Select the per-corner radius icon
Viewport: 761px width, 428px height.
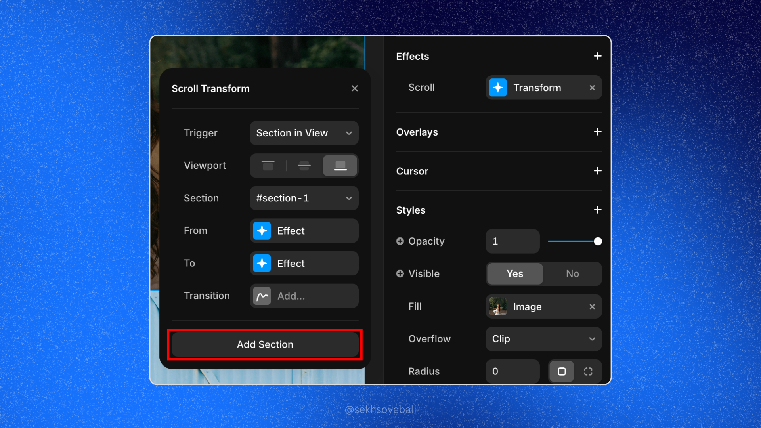click(x=588, y=371)
